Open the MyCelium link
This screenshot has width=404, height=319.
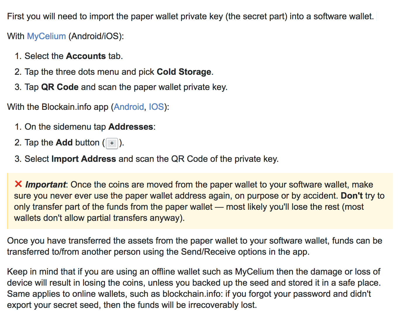click(46, 36)
